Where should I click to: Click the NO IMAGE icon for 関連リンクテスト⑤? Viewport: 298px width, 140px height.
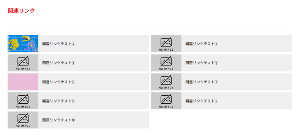tap(166, 63)
